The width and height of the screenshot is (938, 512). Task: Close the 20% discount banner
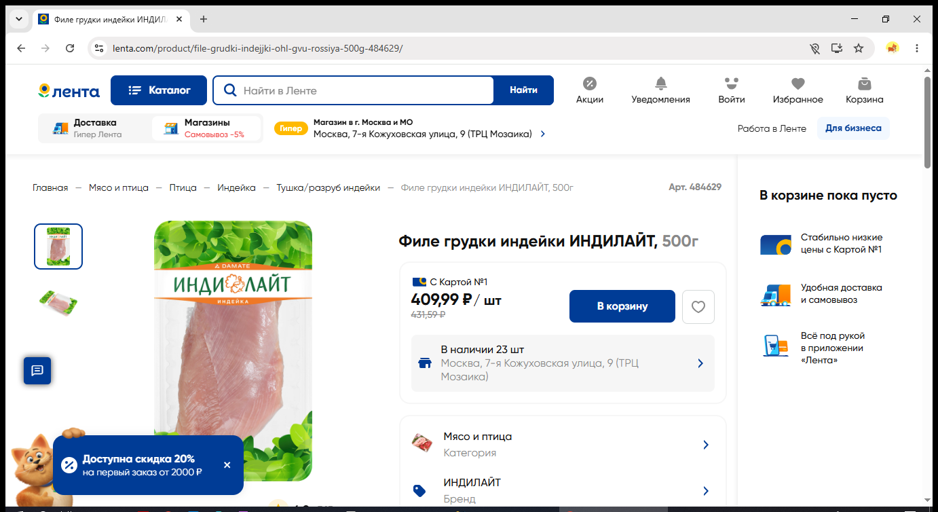[x=227, y=465]
